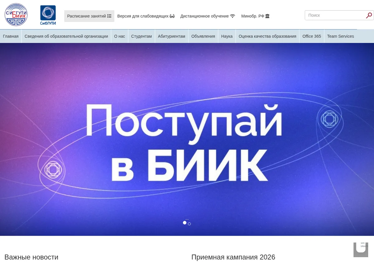Click the building icon next to Минобр. РФ
The image size is (374, 263).
267,16
